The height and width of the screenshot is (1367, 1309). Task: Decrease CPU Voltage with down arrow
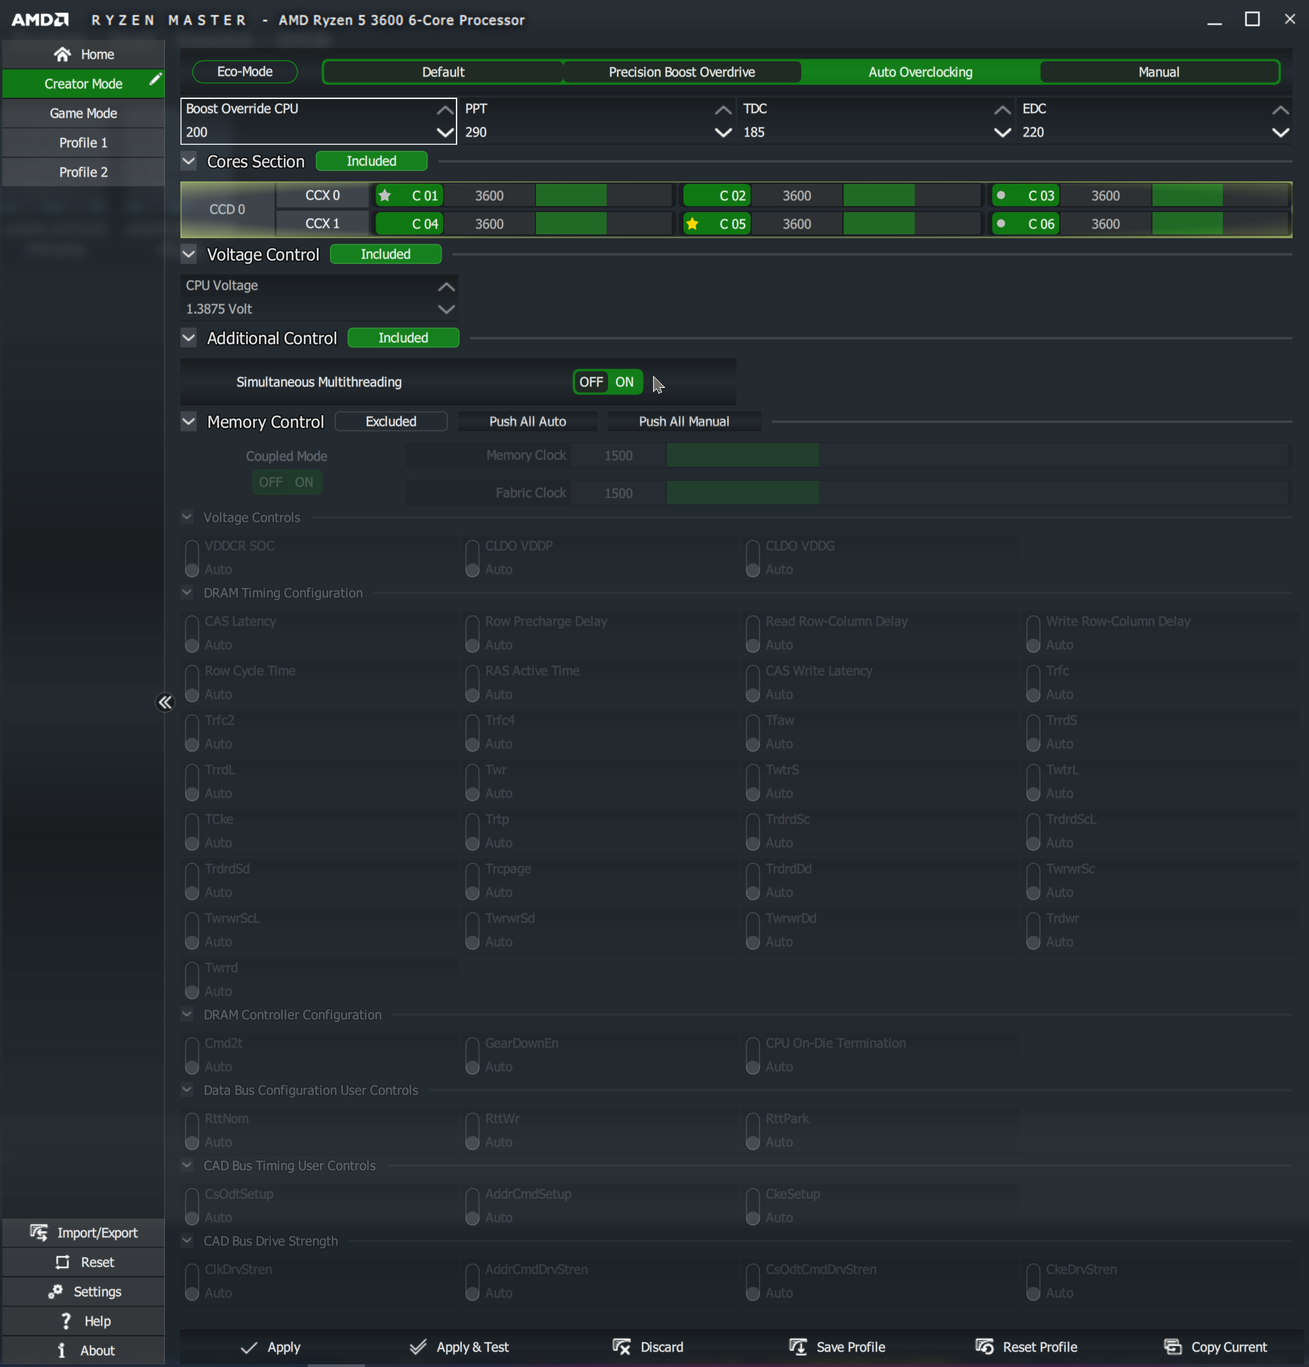coord(446,309)
